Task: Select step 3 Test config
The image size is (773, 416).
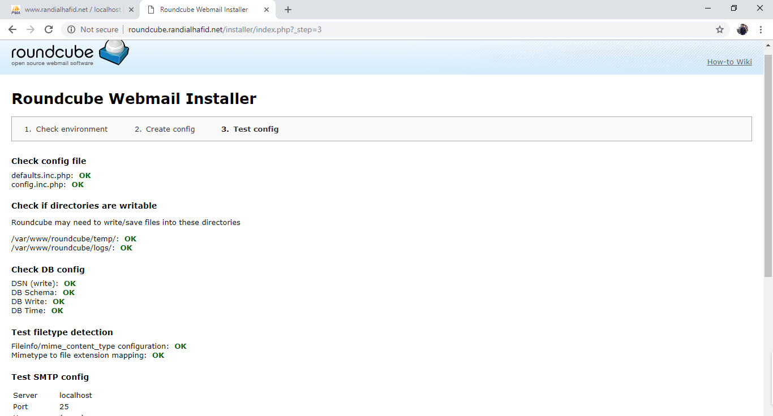Action: pyautogui.click(x=256, y=129)
